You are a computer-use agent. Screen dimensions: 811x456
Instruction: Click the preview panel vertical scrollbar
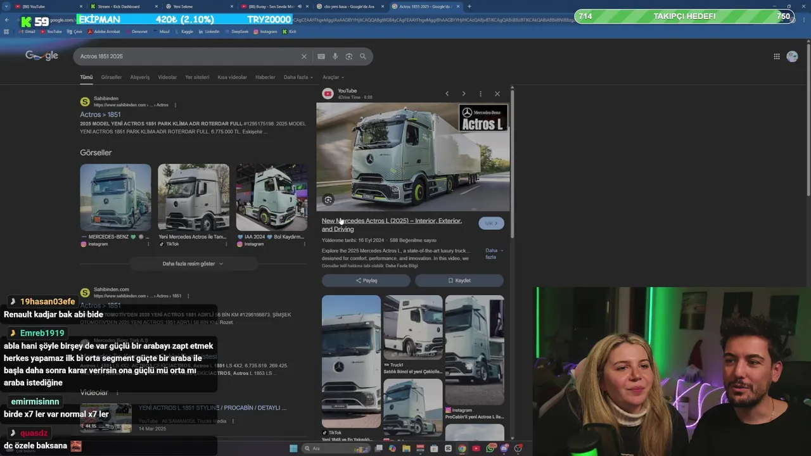pyautogui.click(x=512, y=165)
